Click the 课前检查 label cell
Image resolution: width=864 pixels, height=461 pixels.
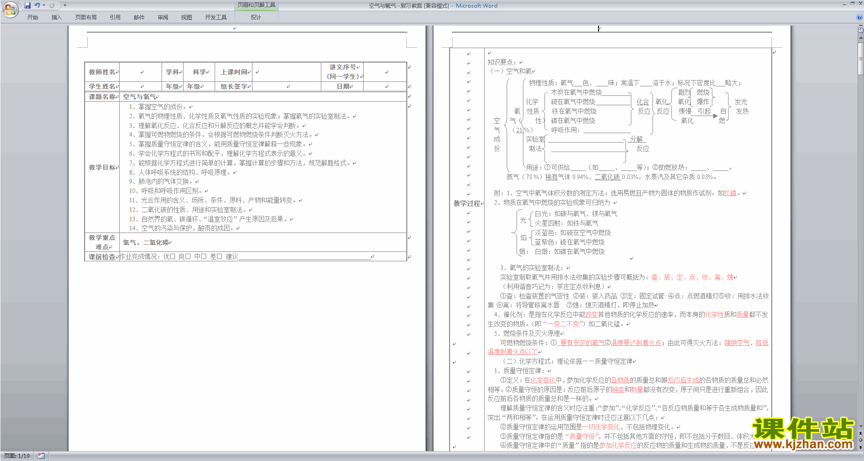pyautogui.click(x=103, y=257)
